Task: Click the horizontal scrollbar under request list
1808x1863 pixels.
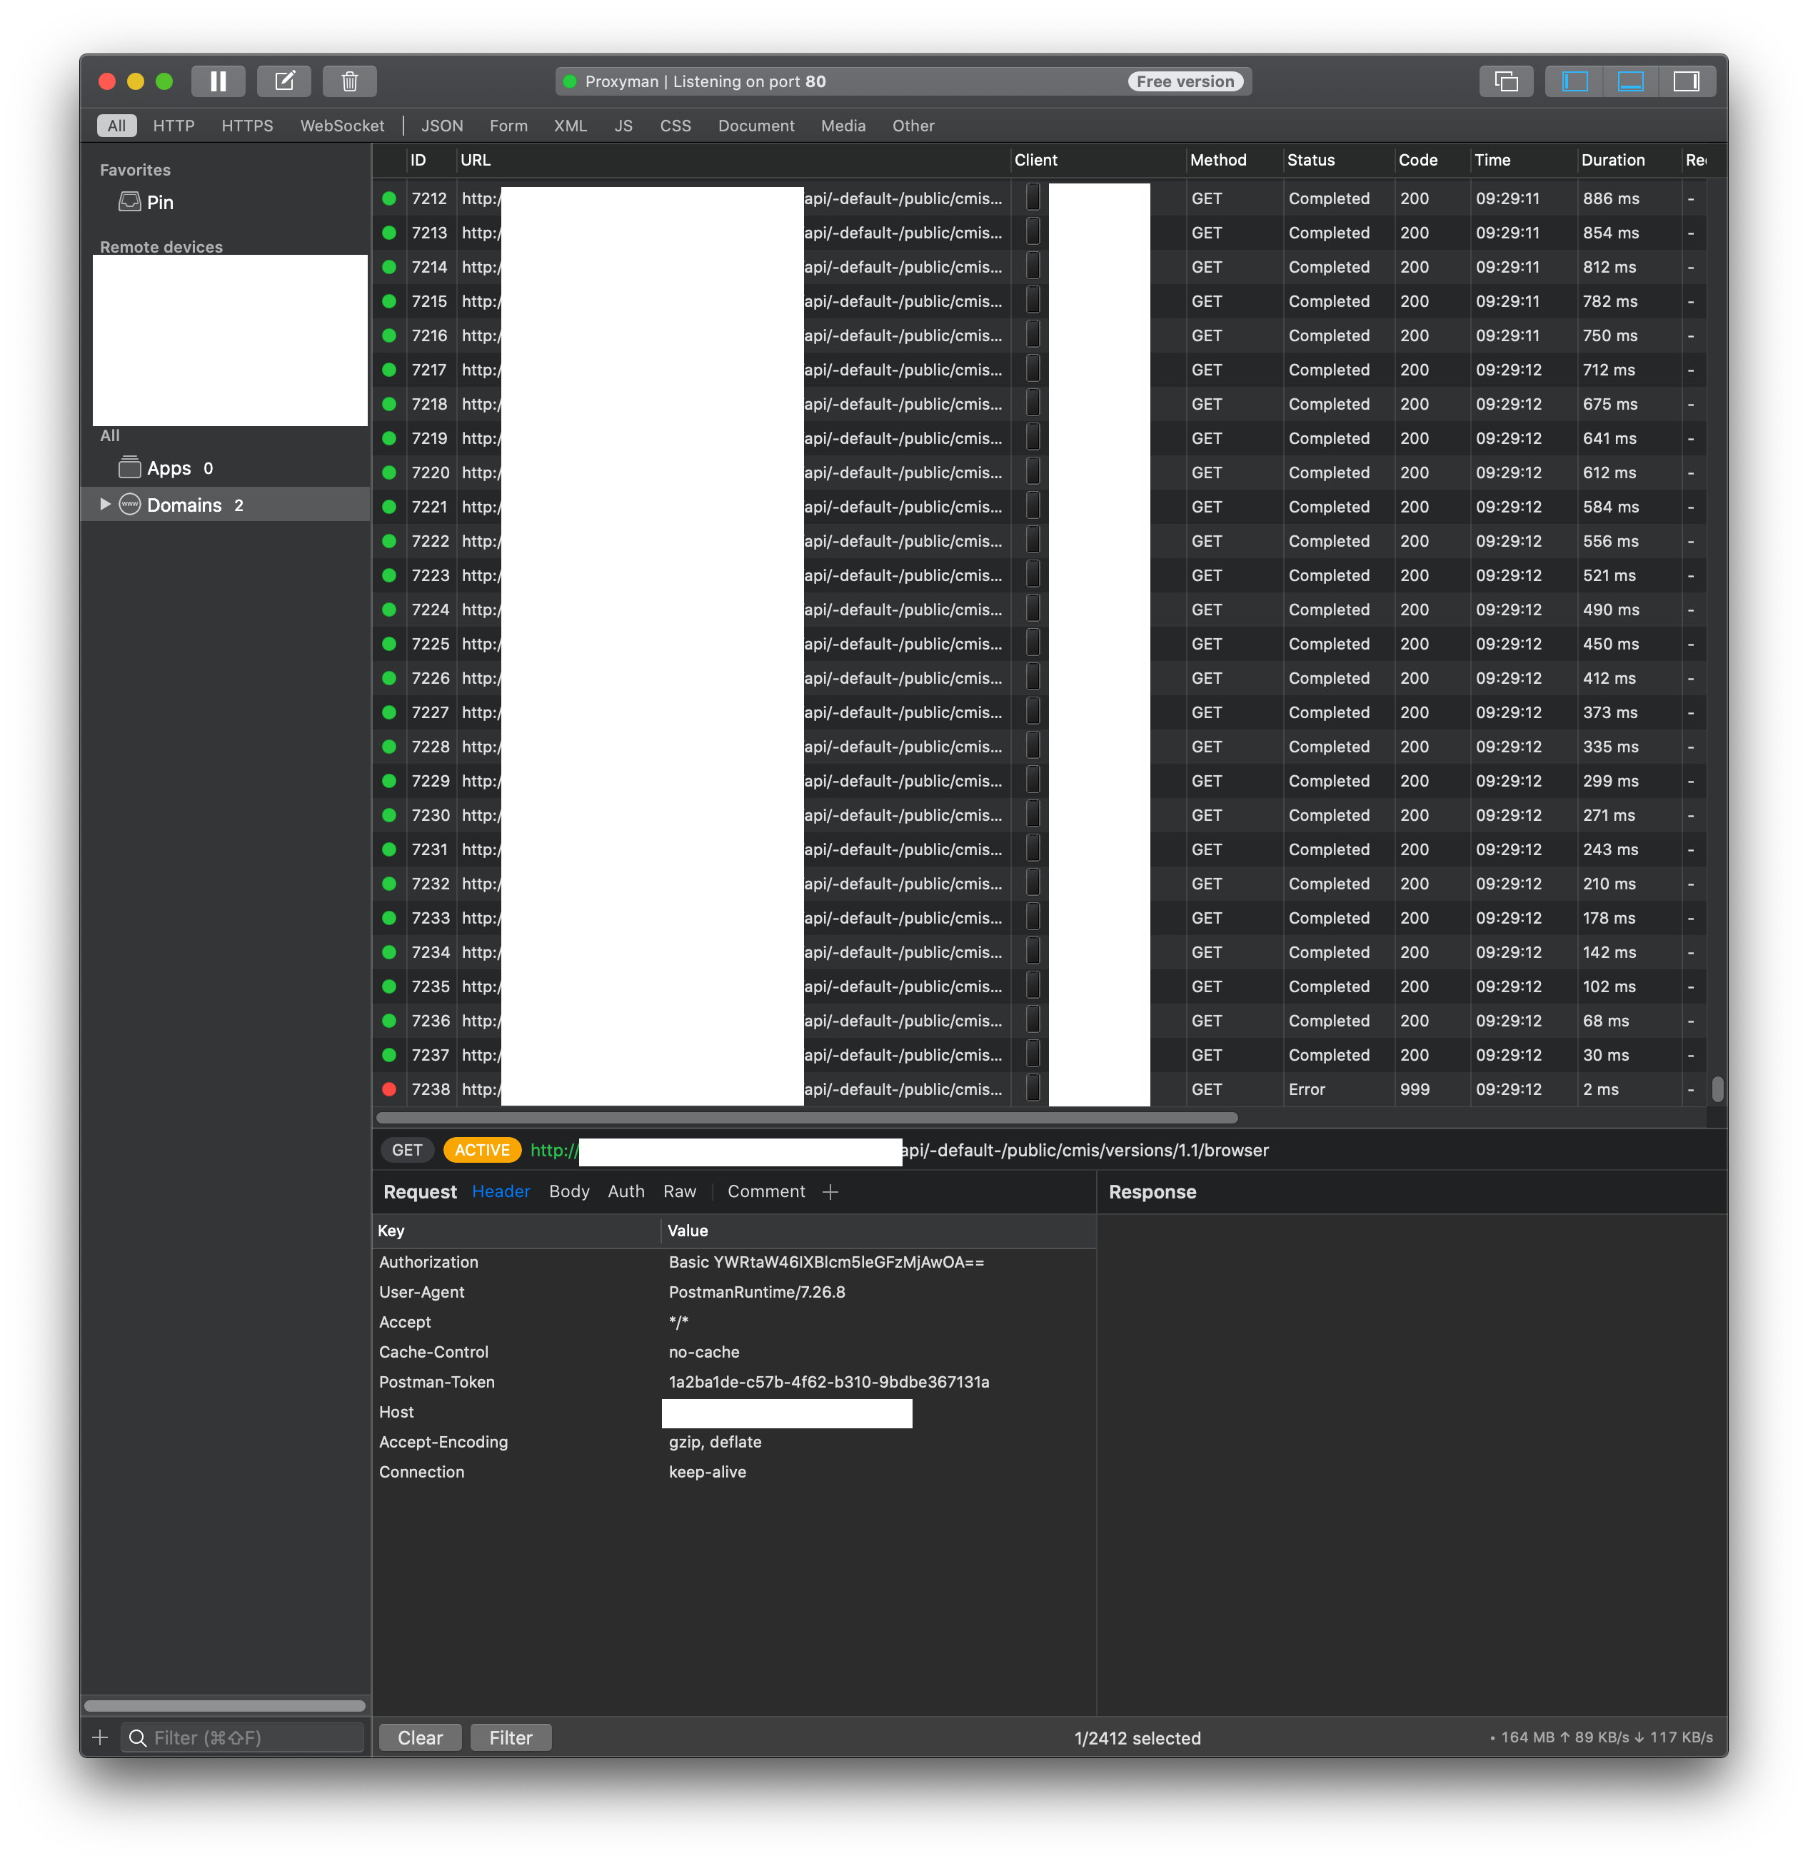Action: 806,1118
